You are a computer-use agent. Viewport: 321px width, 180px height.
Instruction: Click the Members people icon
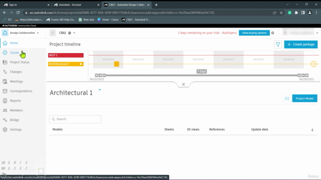coord(5,110)
